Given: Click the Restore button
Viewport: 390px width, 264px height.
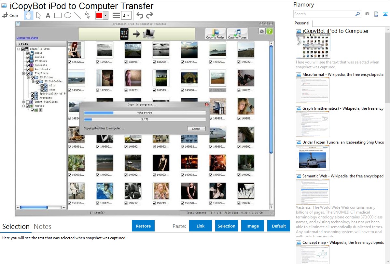Looking at the screenshot, I should point(143,226).
